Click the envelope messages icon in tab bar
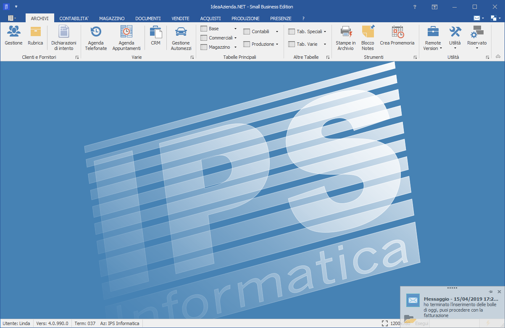Viewport: 505px width, 328px height. pos(477,18)
